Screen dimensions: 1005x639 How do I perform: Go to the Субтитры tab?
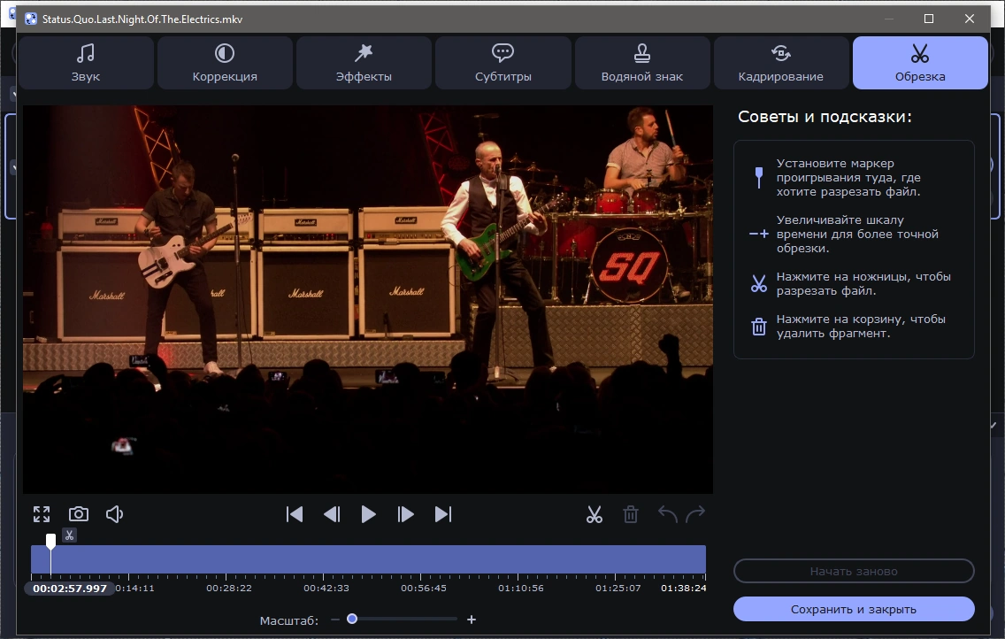click(503, 63)
